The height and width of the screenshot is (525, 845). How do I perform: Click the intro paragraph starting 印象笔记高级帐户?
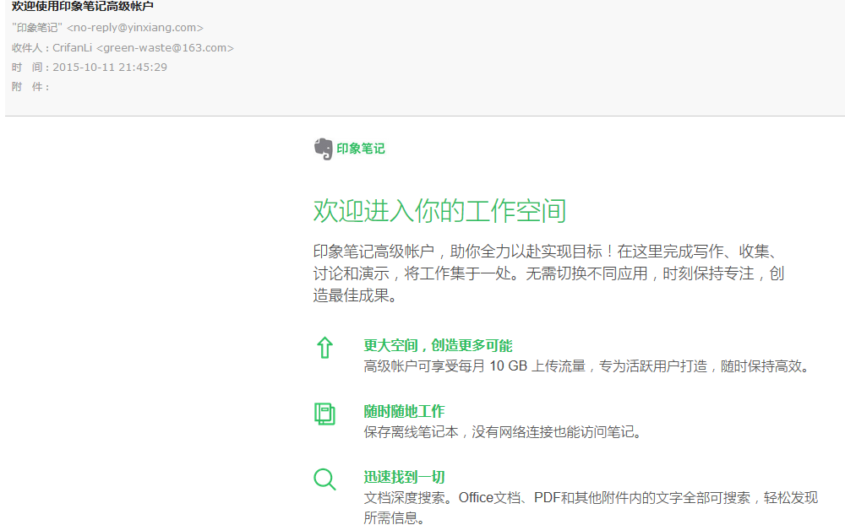click(x=548, y=273)
